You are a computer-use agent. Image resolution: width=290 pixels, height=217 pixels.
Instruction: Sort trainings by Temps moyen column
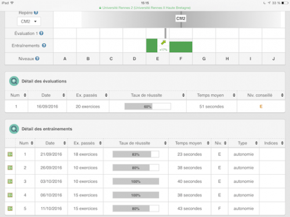[x=208, y=143]
